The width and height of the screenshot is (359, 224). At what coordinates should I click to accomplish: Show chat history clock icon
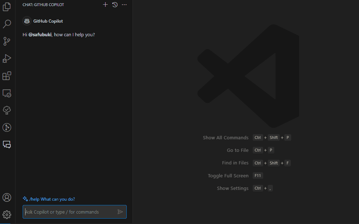115,5
